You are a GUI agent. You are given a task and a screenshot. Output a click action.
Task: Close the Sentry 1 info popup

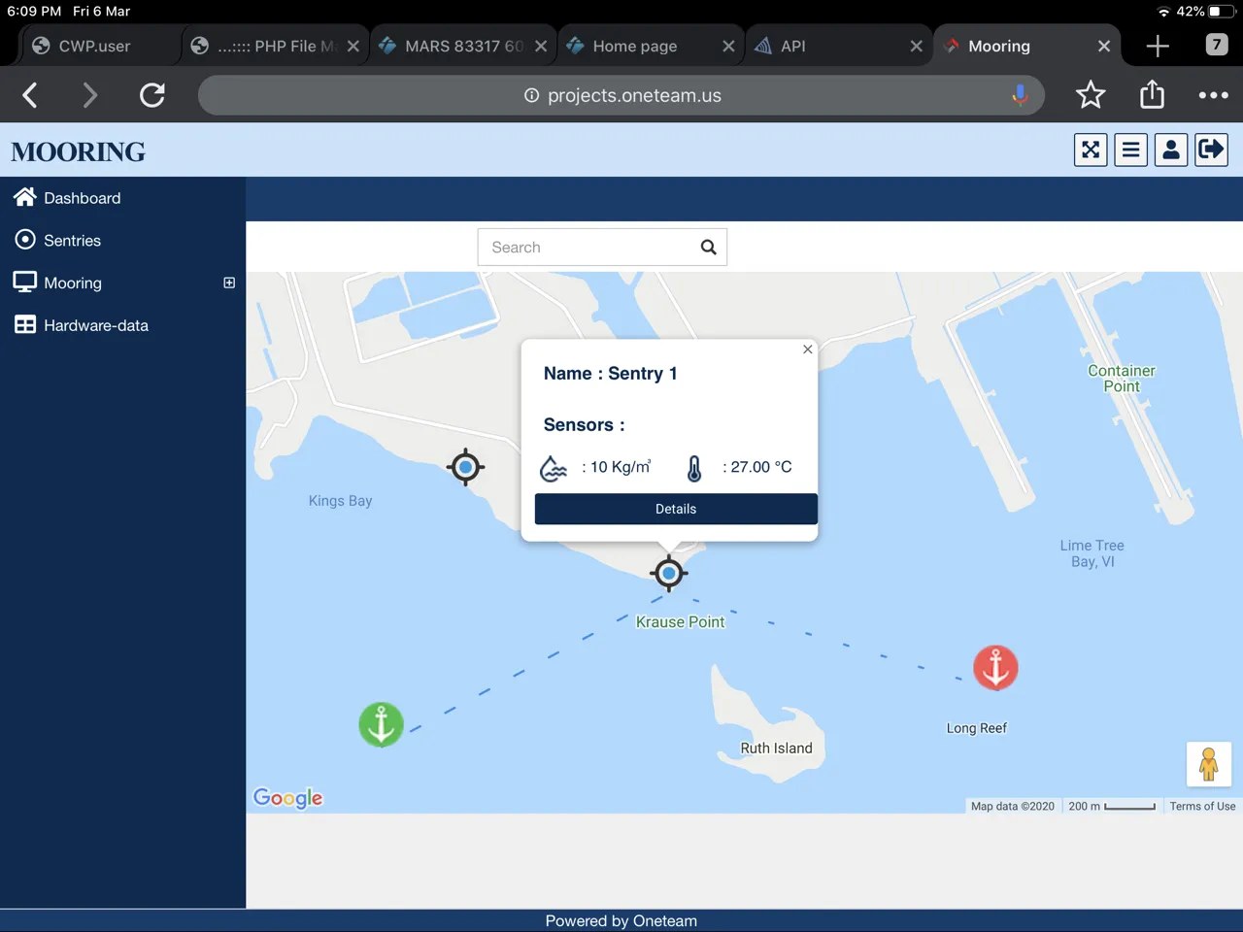click(x=808, y=349)
